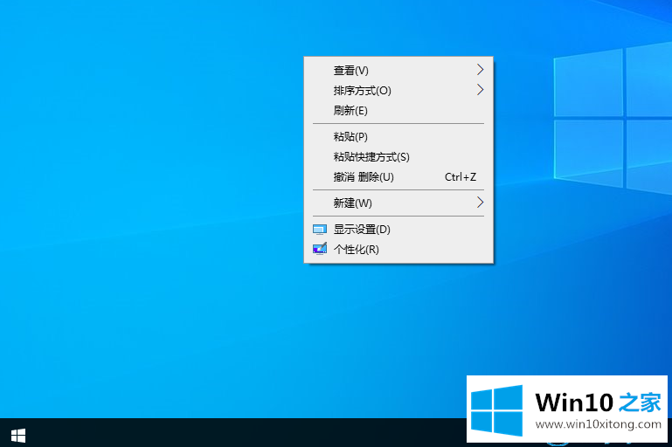Viewport: 672px width, 447px height.
Task: Expand the 查看(V) submenu arrow
Action: coord(480,70)
